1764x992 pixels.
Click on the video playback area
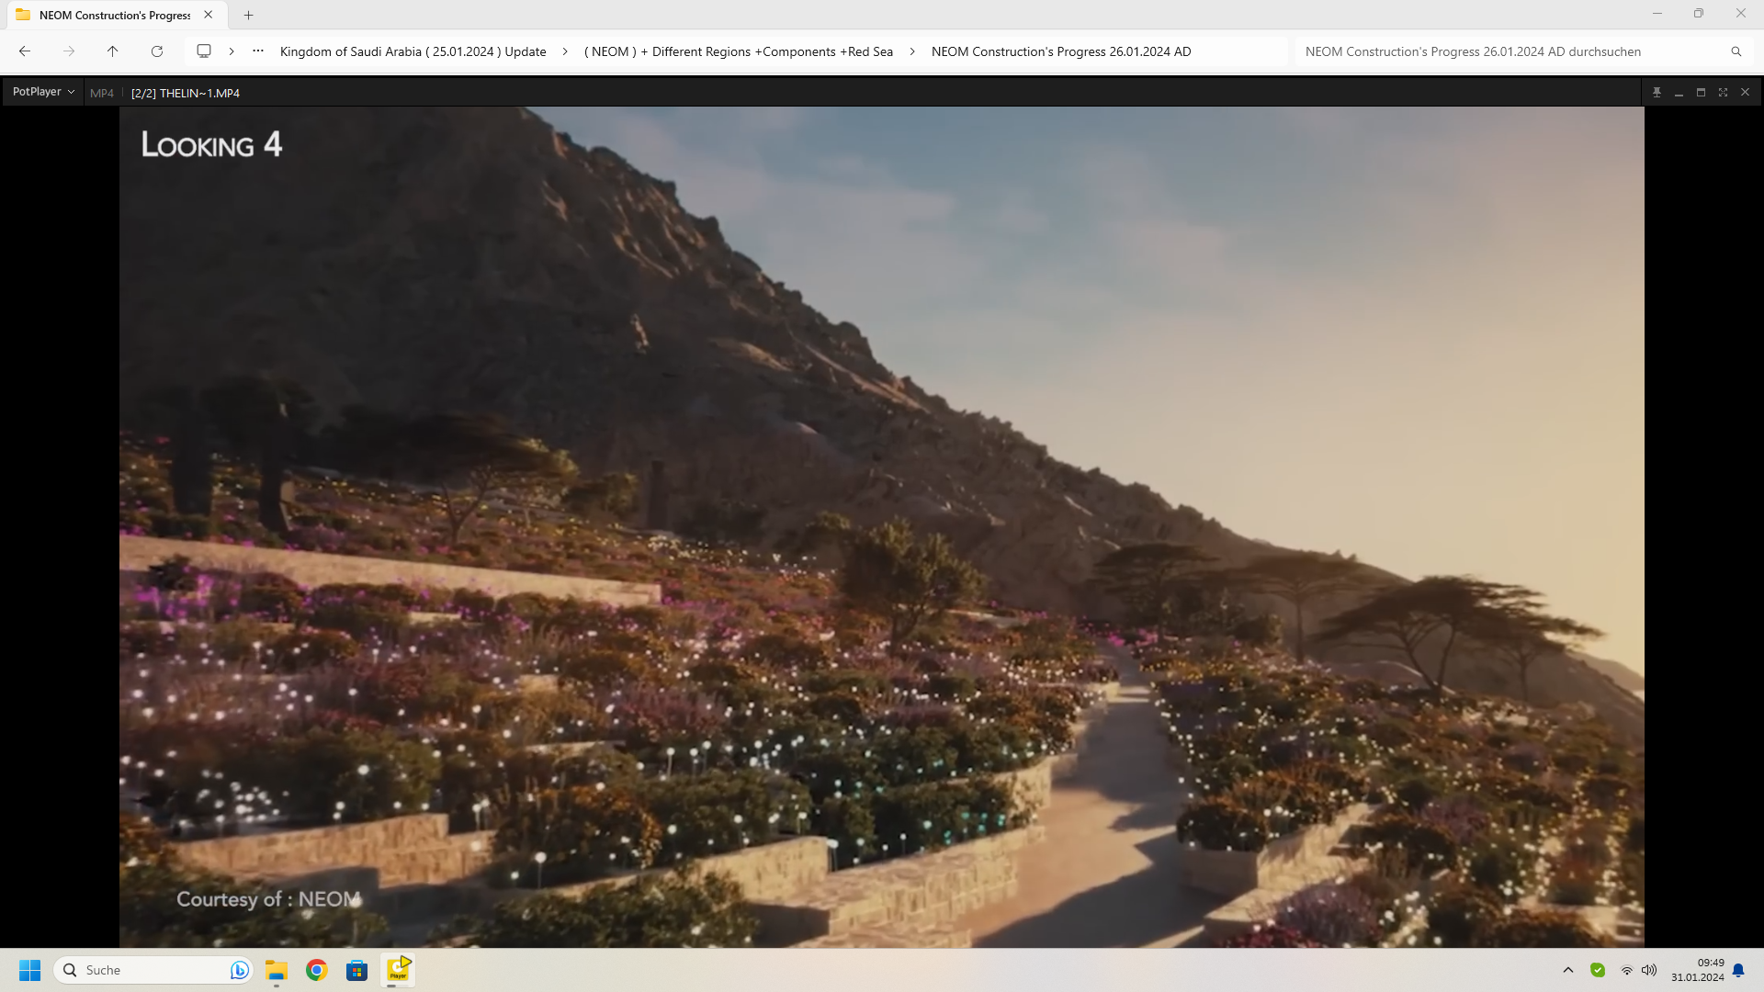pyautogui.click(x=881, y=527)
